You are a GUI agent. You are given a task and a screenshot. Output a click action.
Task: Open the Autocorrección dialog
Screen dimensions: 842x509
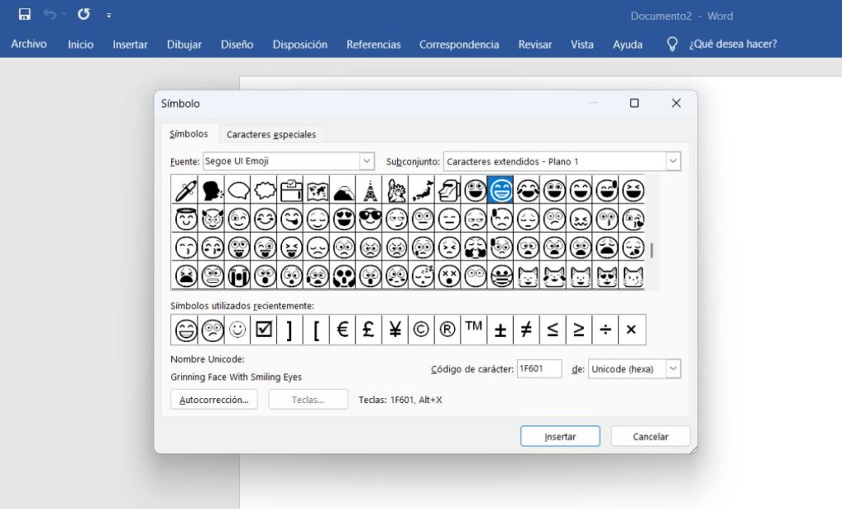[x=214, y=399]
